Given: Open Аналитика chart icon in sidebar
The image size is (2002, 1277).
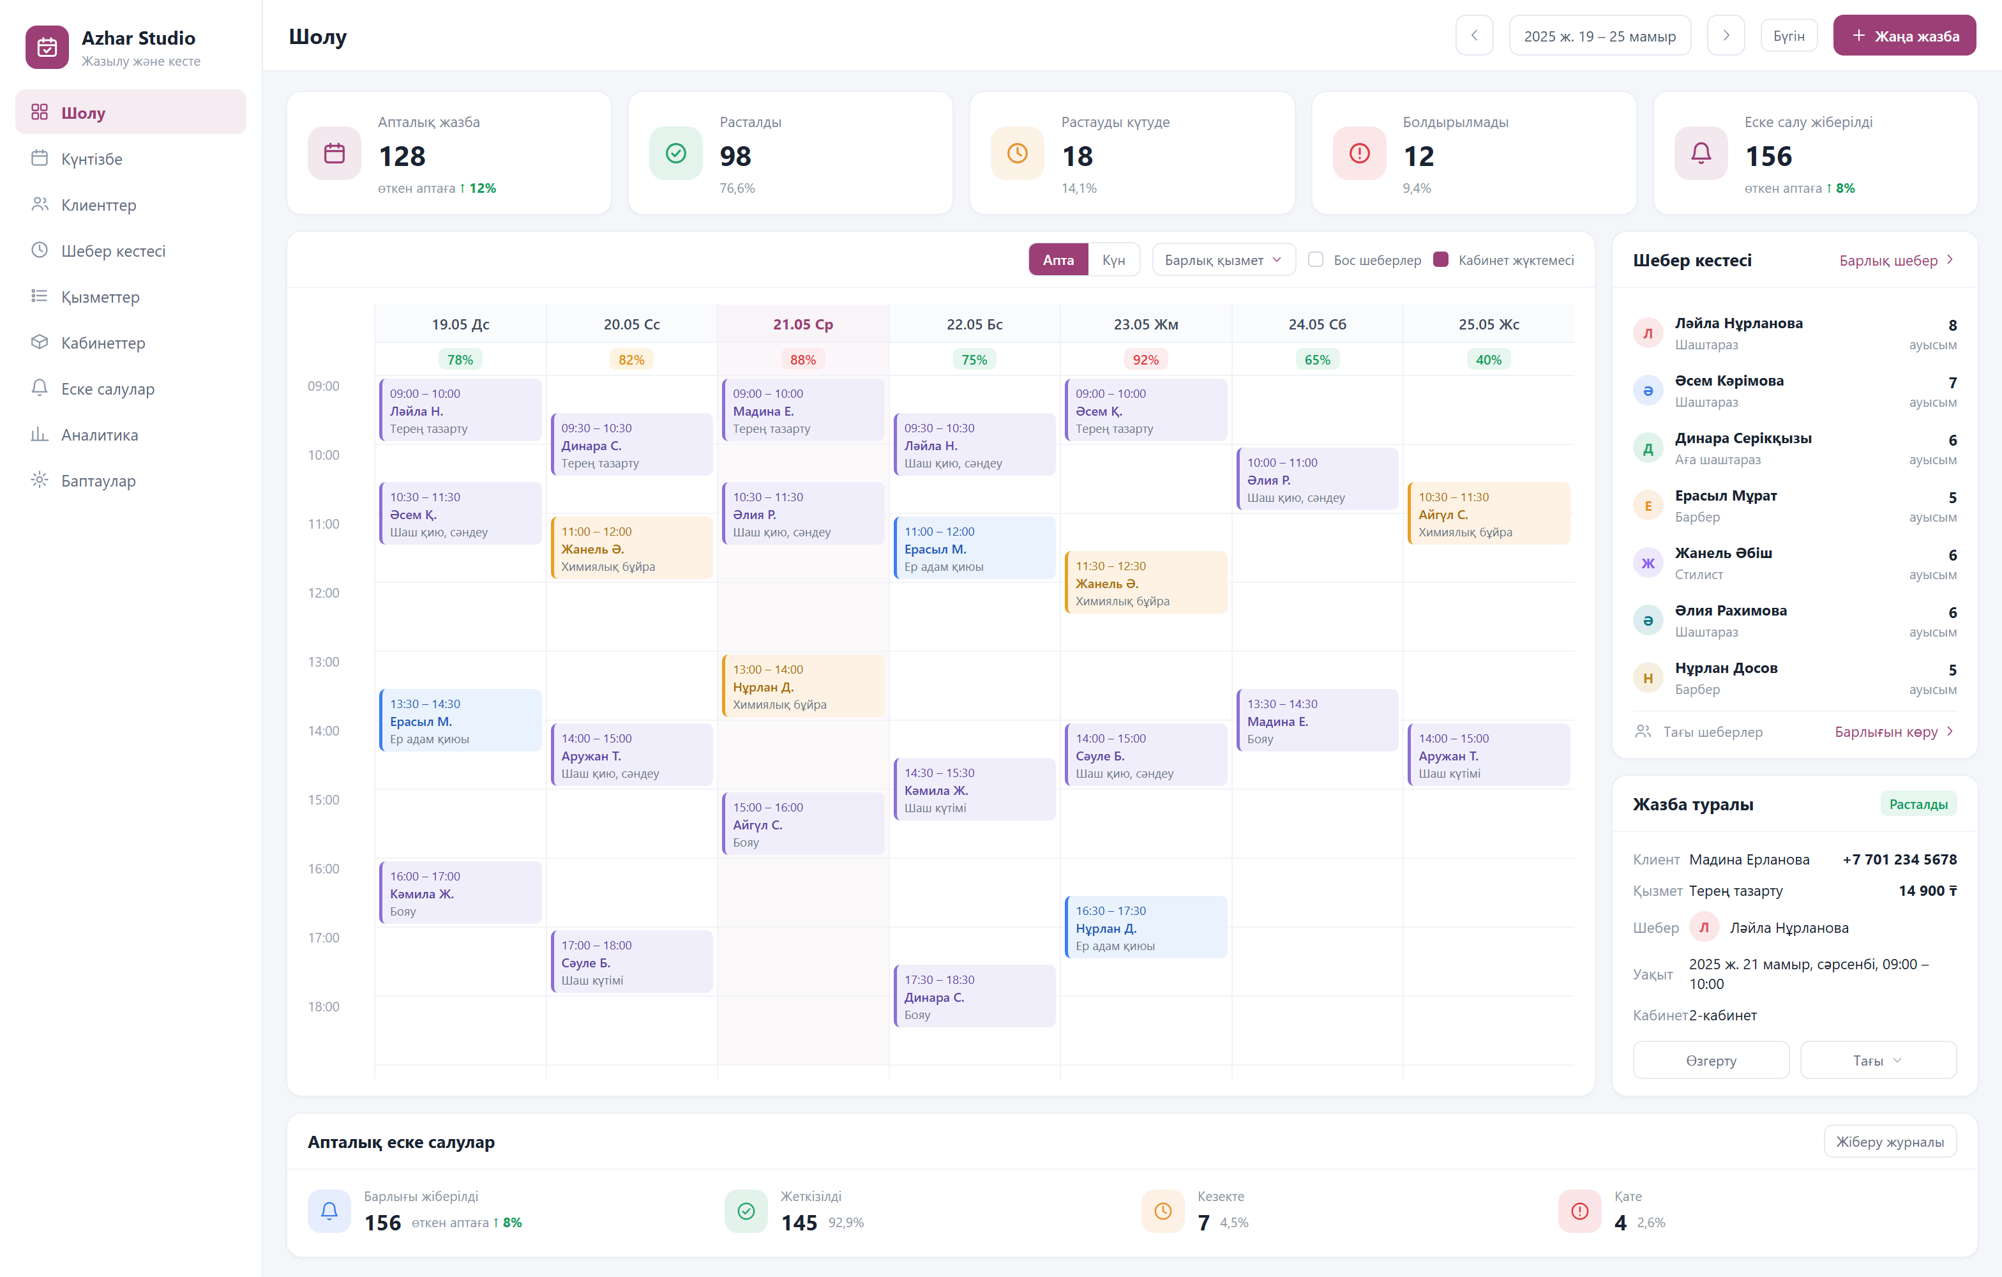Looking at the screenshot, I should pos(39,434).
